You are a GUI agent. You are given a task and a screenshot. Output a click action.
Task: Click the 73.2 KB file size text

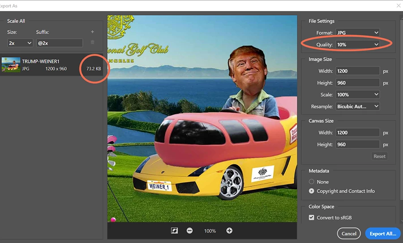(x=94, y=69)
